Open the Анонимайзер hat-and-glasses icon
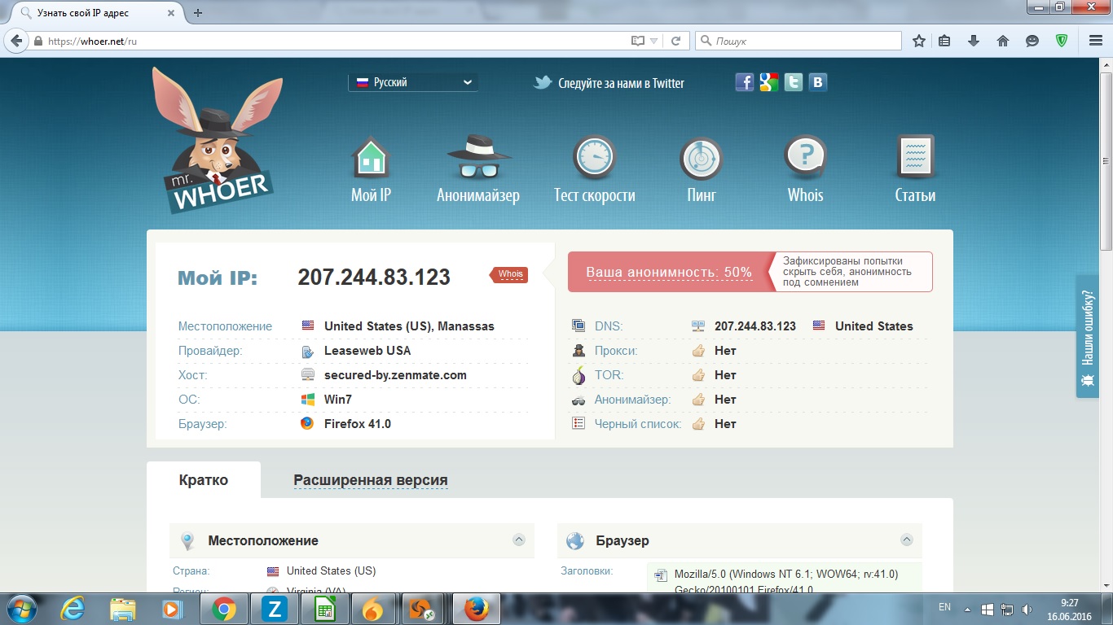This screenshot has width=1113, height=625. point(478,157)
